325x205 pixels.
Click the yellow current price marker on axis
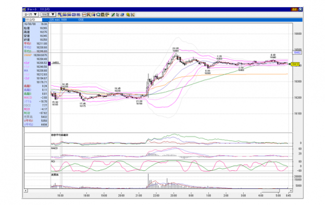click(x=295, y=64)
